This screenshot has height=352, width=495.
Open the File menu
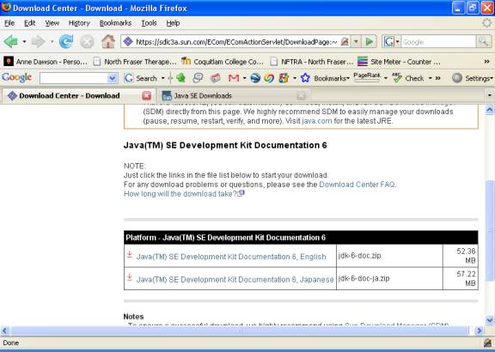click(x=9, y=23)
